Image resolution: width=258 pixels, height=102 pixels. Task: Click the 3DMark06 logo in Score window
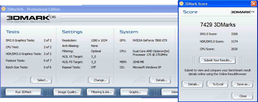coord(243,12)
